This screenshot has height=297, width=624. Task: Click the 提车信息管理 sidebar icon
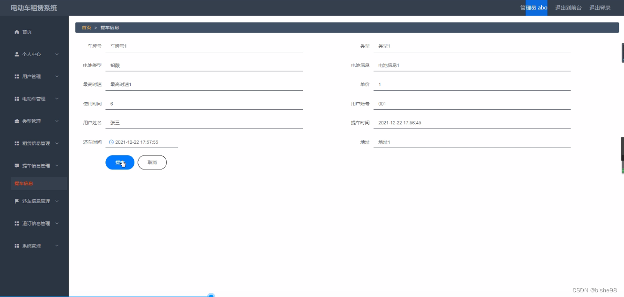click(17, 165)
